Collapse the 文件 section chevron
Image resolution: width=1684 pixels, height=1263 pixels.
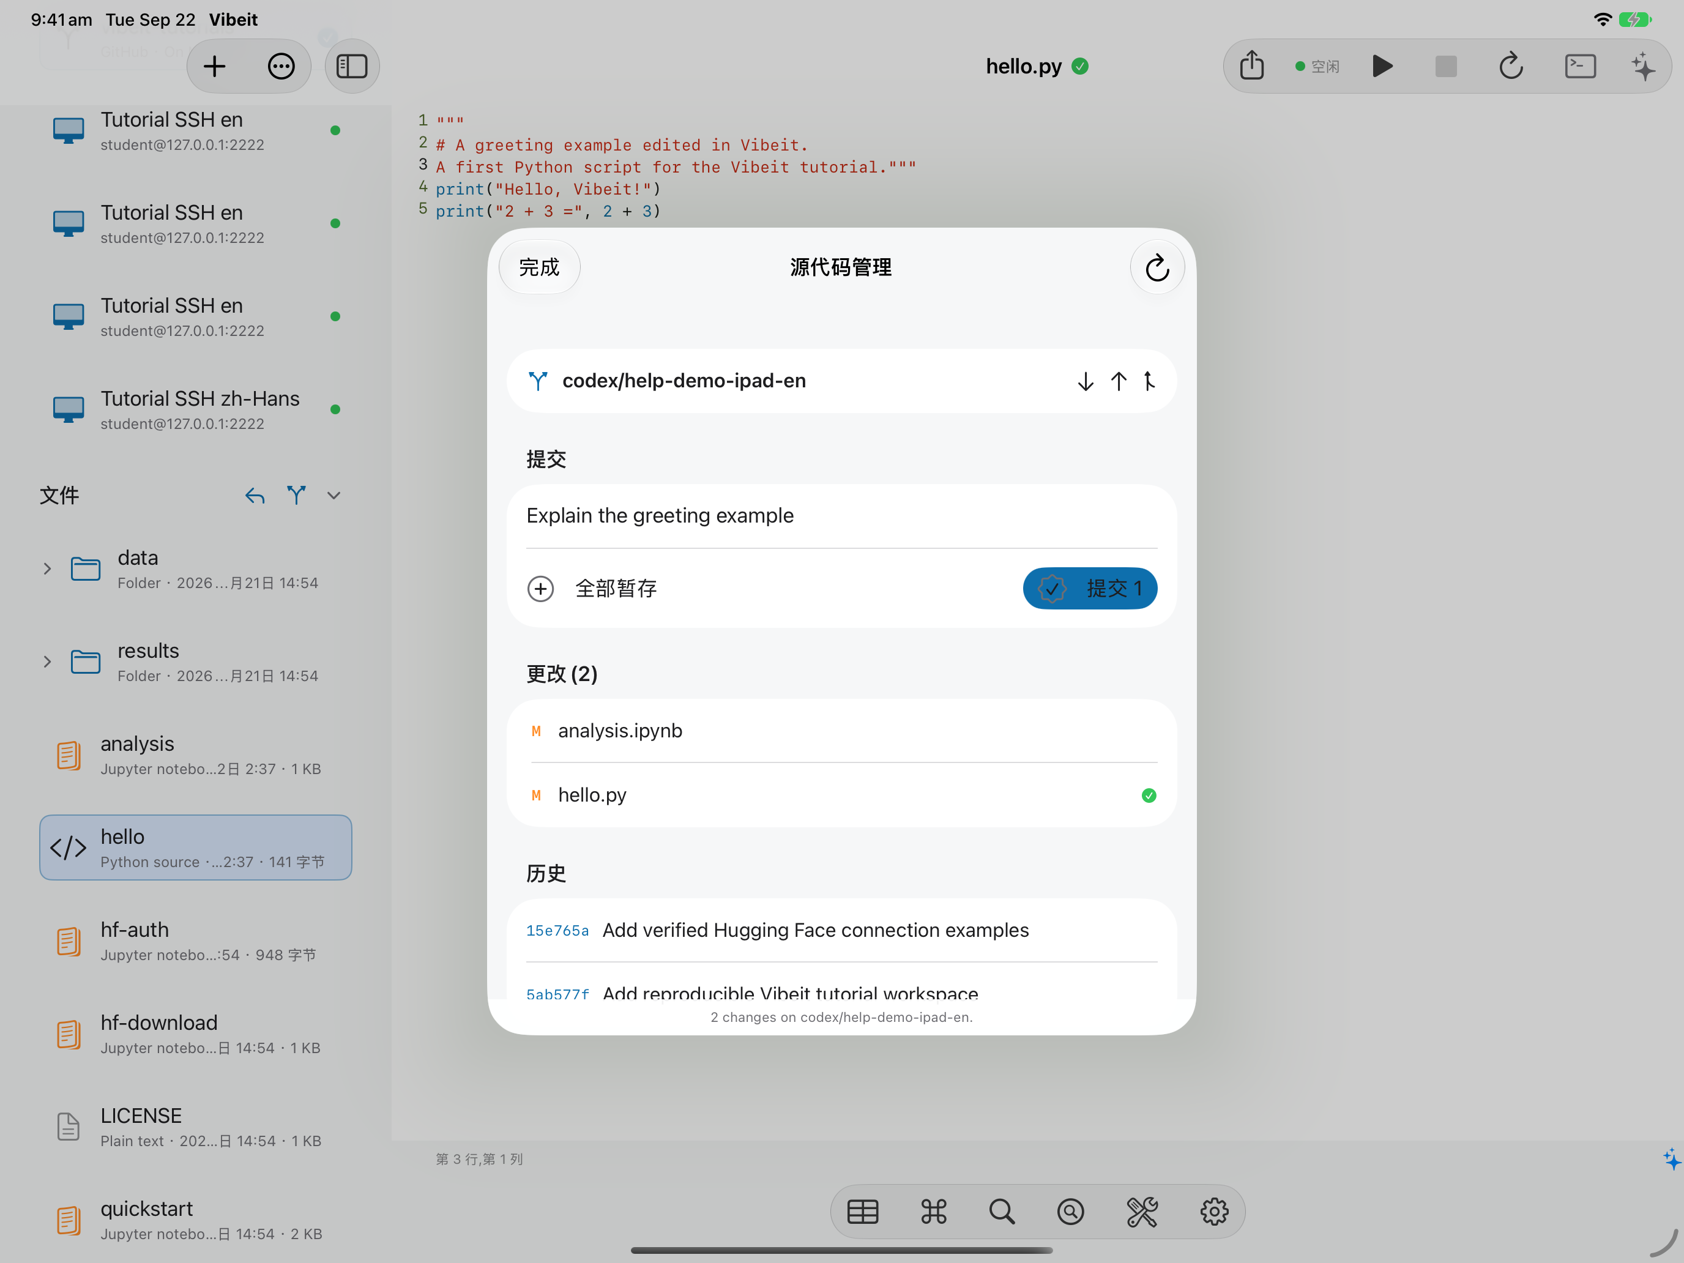(333, 496)
